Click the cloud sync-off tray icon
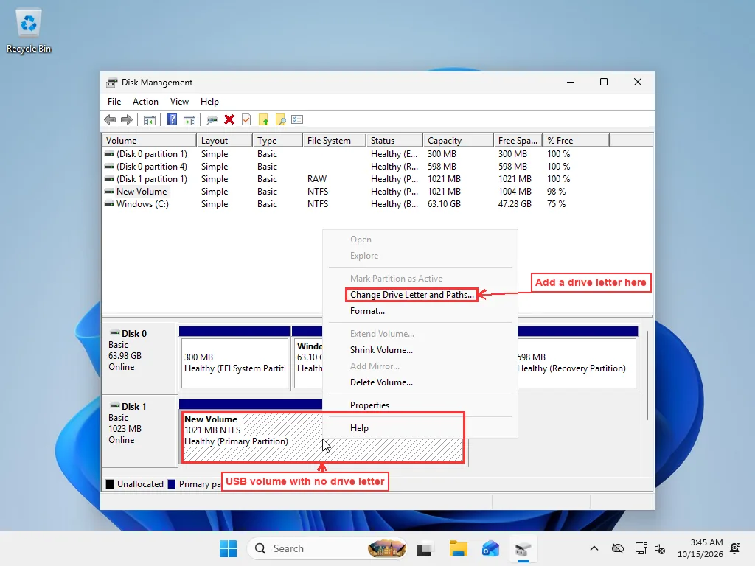Image resolution: width=755 pixels, height=566 pixels. point(618,548)
